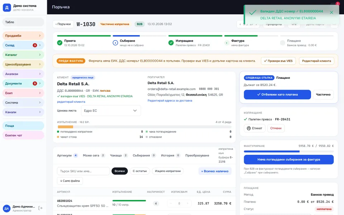Open the Ценова листа dropdown Едро ЕС
The width and height of the screenshot is (344, 215).
coord(111,111)
